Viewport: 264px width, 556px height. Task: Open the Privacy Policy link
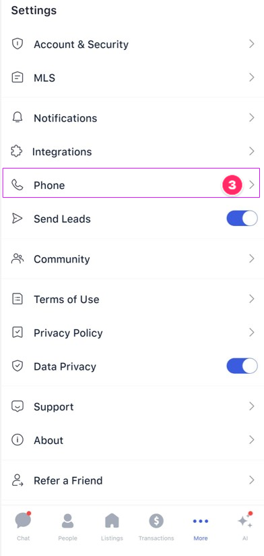pyautogui.click(x=132, y=333)
